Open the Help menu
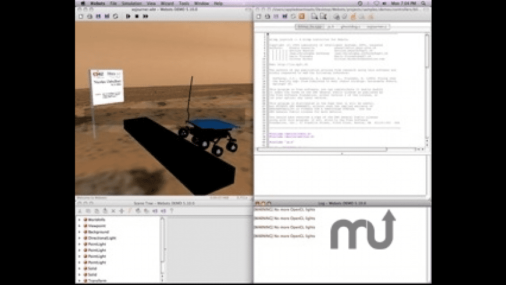This screenshot has height=285, width=506. click(218, 3)
